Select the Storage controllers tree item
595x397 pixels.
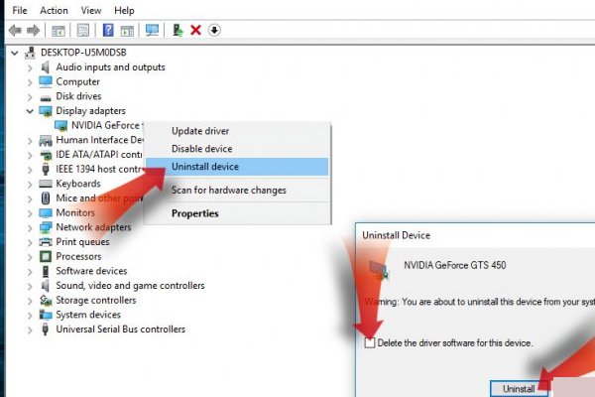pos(95,300)
